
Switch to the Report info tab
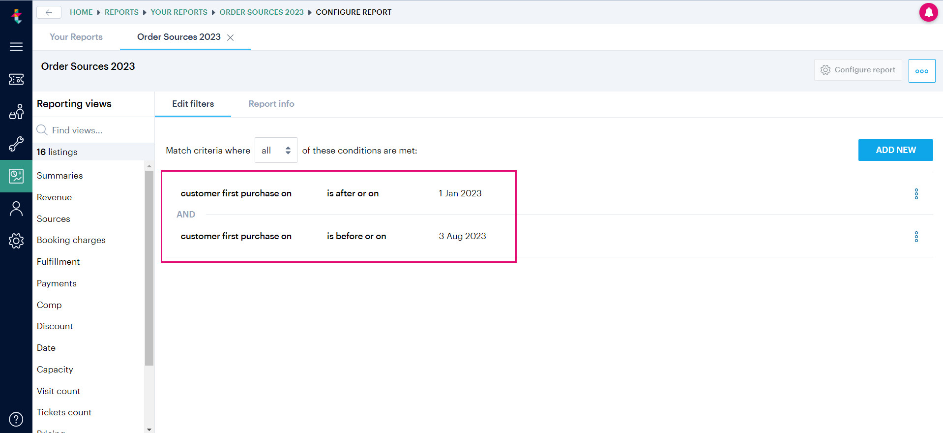click(271, 104)
